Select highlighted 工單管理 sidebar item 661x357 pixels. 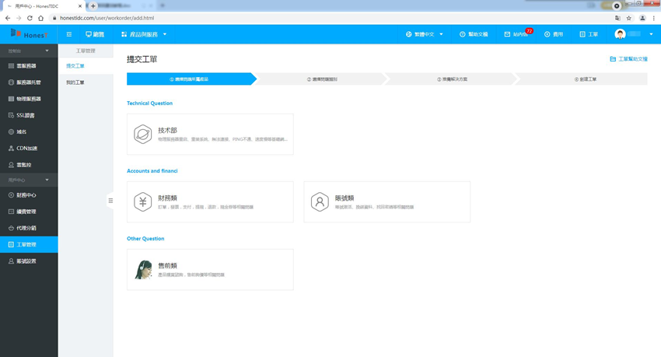point(29,244)
